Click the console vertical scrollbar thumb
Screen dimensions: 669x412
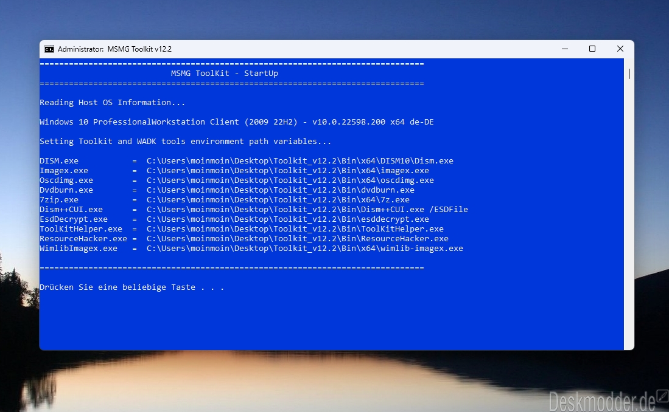pyautogui.click(x=629, y=74)
